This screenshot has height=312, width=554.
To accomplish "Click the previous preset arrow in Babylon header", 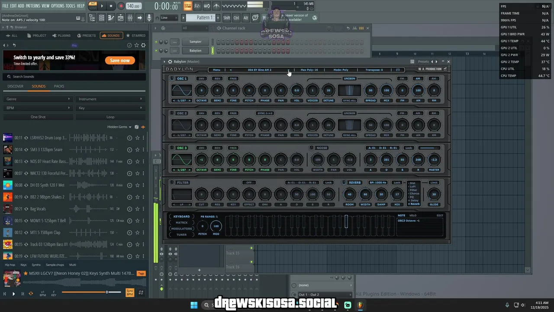I will (231, 70).
